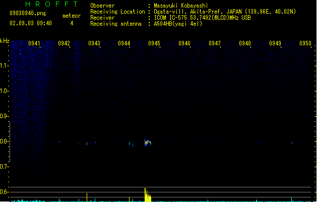
Task: Click the antenna value A504HB(yagi 4el)
Action: (178, 24)
